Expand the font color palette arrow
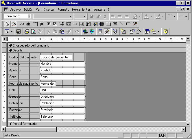This screenshot has width=192, height=139. 152,16
